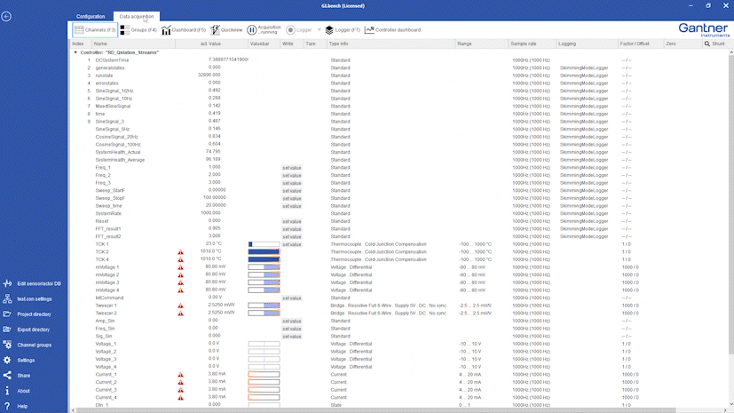Select the CosineSignal_100Hz channel

tap(399, 144)
